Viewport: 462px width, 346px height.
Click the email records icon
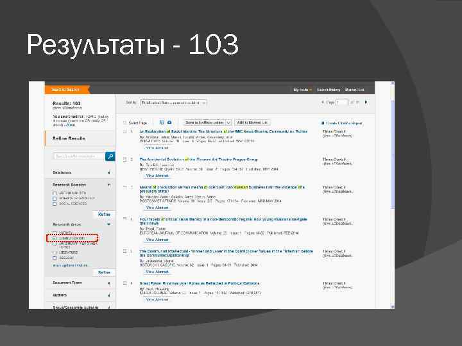click(169, 122)
